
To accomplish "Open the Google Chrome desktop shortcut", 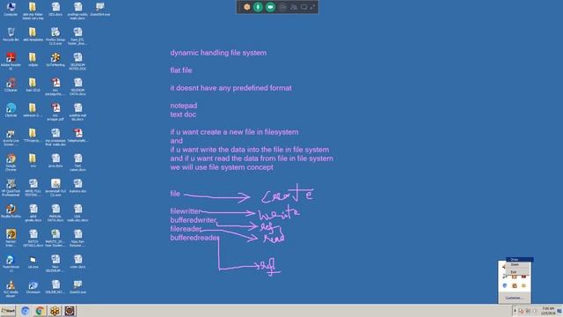I will click(11, 162).
